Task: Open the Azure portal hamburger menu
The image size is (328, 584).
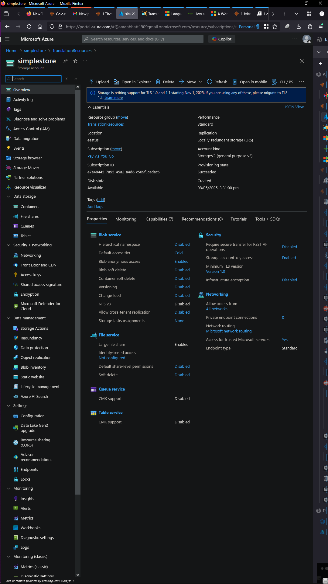Action: [8, 39]
